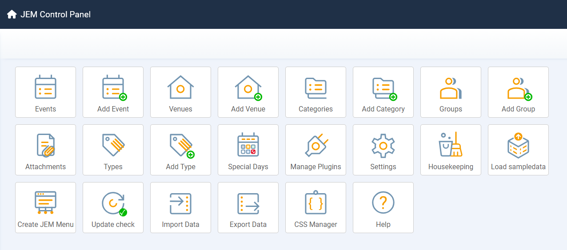This screenshot has width=567, height=250.
Task: Open the Attachments paperclip icon
Action: [45, 145]
